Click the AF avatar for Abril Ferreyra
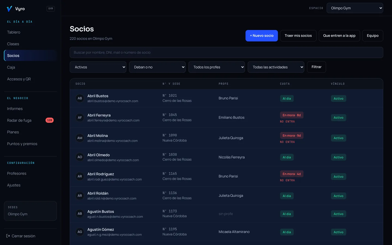 [80, 118]
